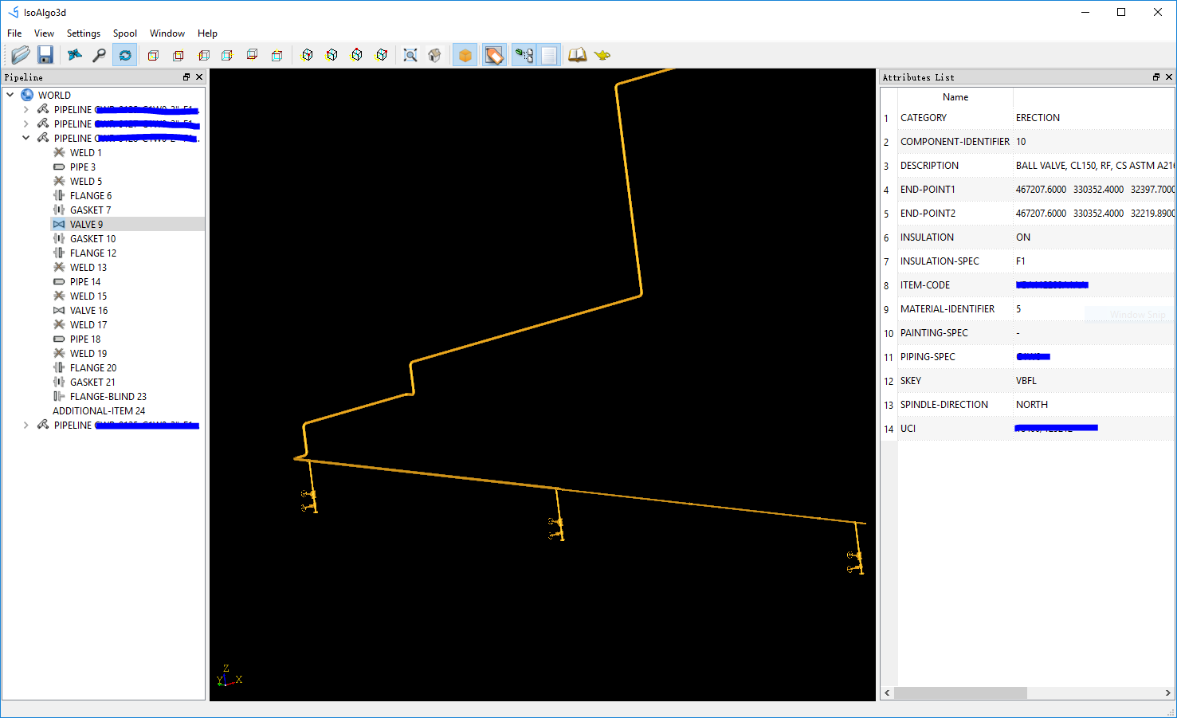The height and width of the screenshot is (718, 1177).
Task: Click the open folder toolbar icon
Action: coord(21,55)
